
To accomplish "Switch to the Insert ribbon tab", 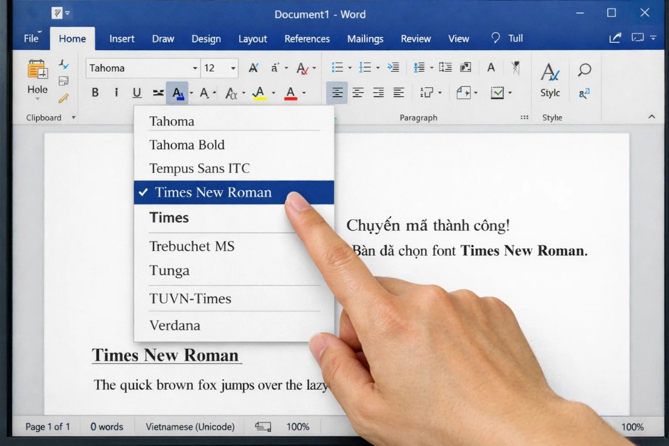I will (121, 38).
